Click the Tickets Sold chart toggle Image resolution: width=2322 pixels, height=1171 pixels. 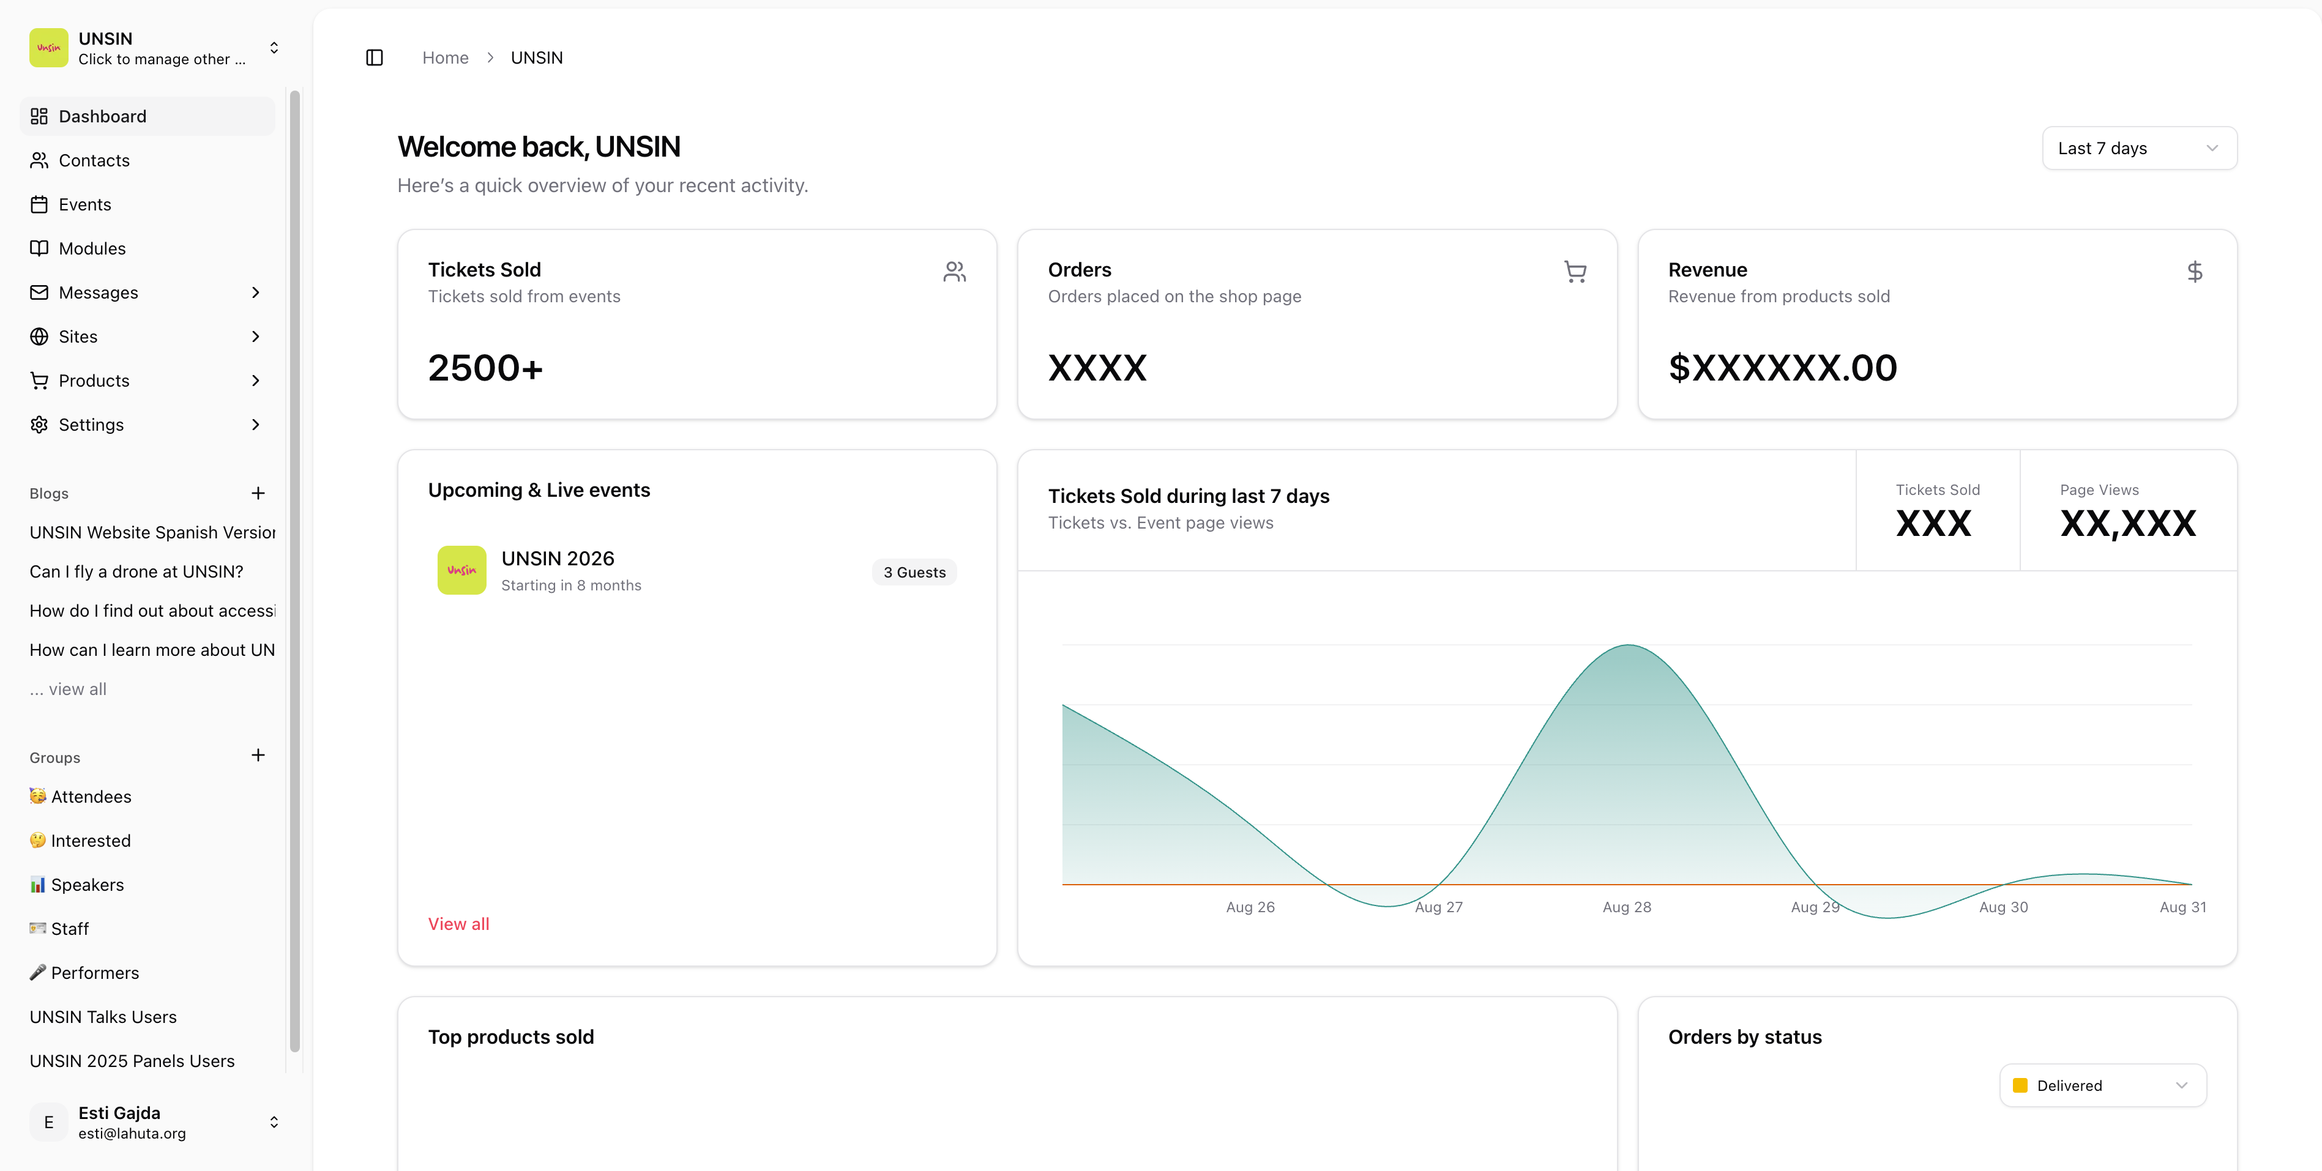[1937, 511]
